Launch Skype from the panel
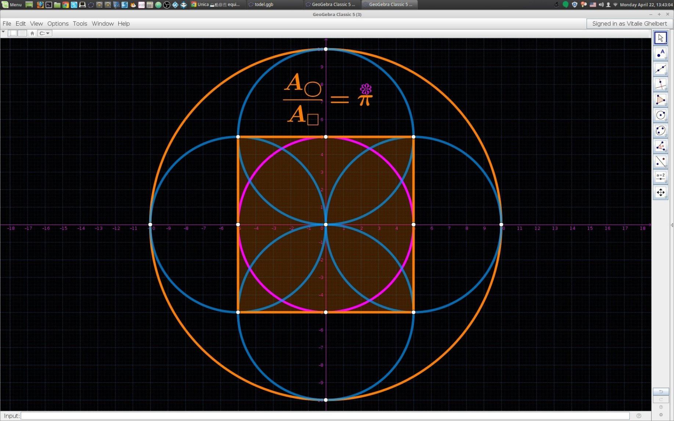The image size is (674, 421). (x=74, y=5)
